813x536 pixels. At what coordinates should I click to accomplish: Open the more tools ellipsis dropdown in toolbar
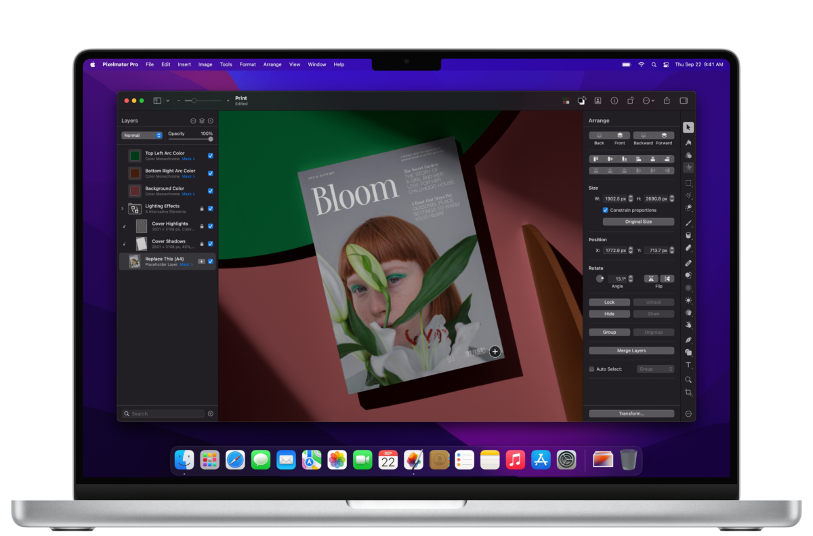tap(648, 100)
